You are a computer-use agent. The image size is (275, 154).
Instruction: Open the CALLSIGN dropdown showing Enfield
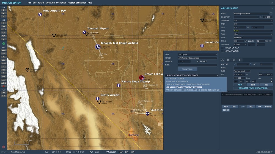240,44
